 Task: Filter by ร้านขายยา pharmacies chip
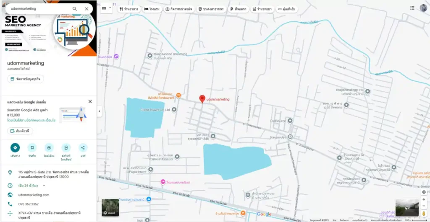click(262, 9)
